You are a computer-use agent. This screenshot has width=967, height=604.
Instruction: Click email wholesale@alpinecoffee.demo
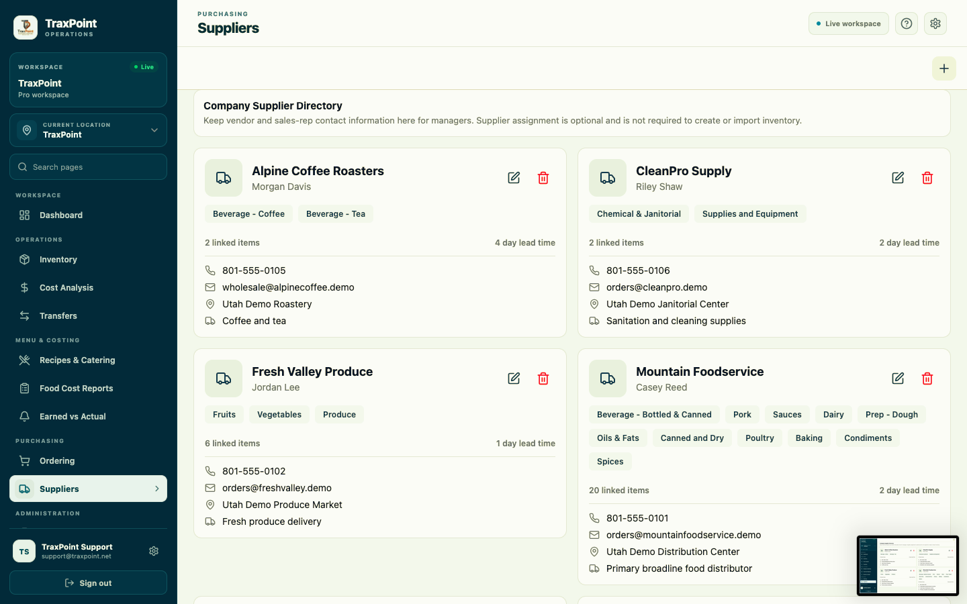(288, 287)
